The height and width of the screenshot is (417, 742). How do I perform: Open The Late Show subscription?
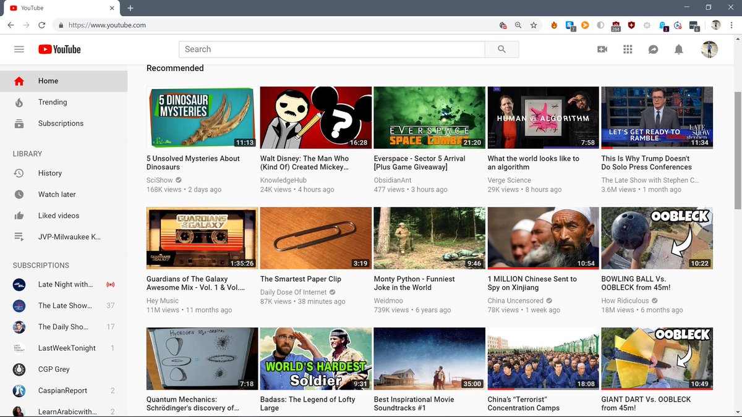[x=64, y=306]
